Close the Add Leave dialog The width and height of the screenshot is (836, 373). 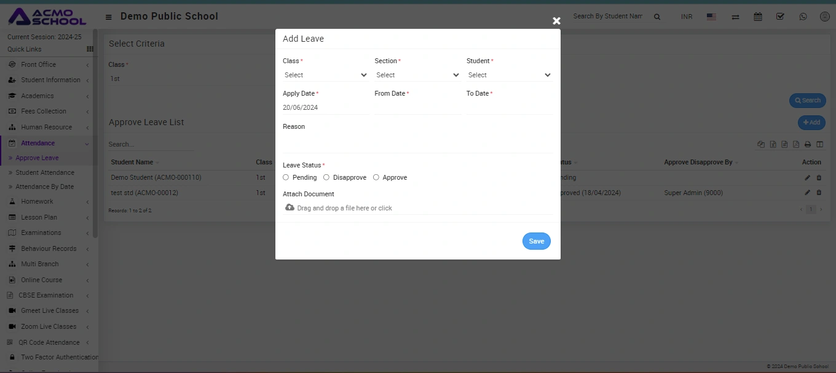click(x=556, y=21)
